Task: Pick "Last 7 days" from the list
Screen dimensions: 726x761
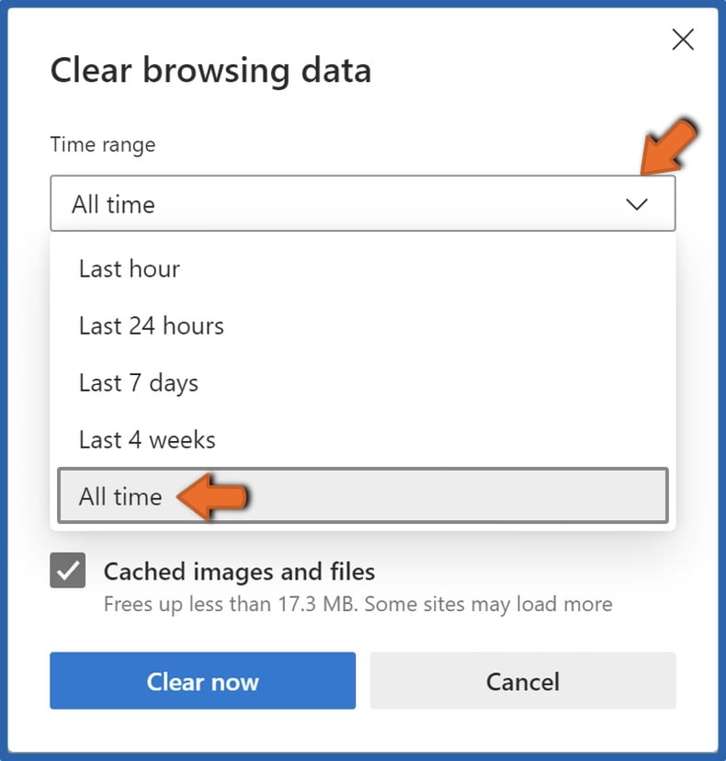Action: click(138, 382)
